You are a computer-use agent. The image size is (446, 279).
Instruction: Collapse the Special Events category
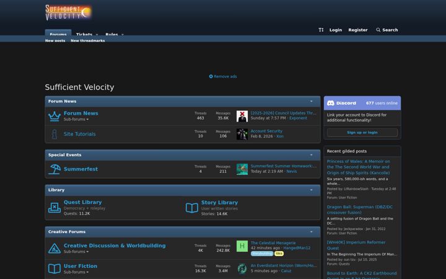[311, 155]
